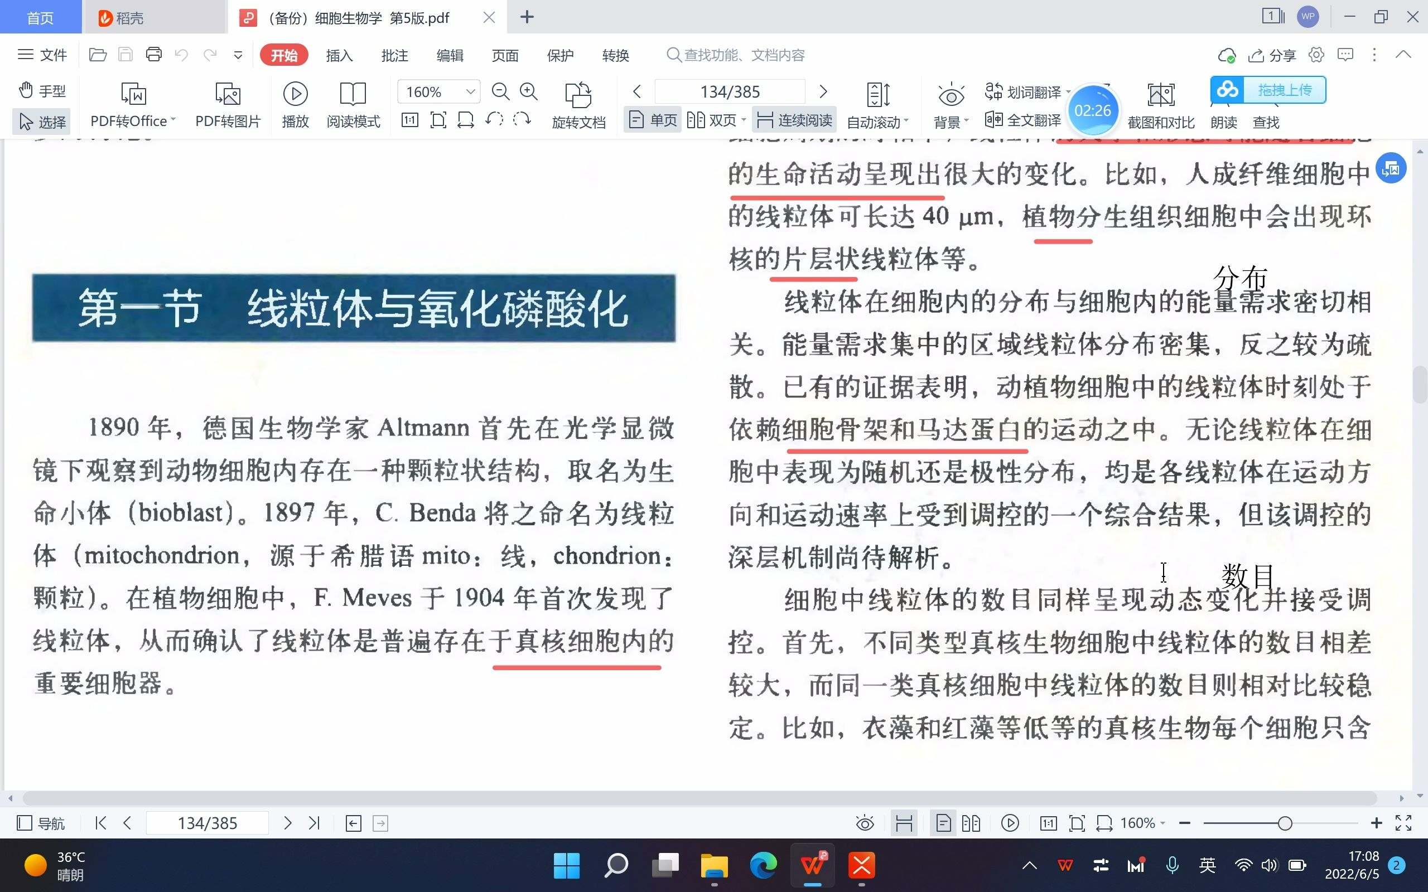Expand quick access toolbar dropdown
Viewport: 1428px width, 892px height.
[238, 55]
